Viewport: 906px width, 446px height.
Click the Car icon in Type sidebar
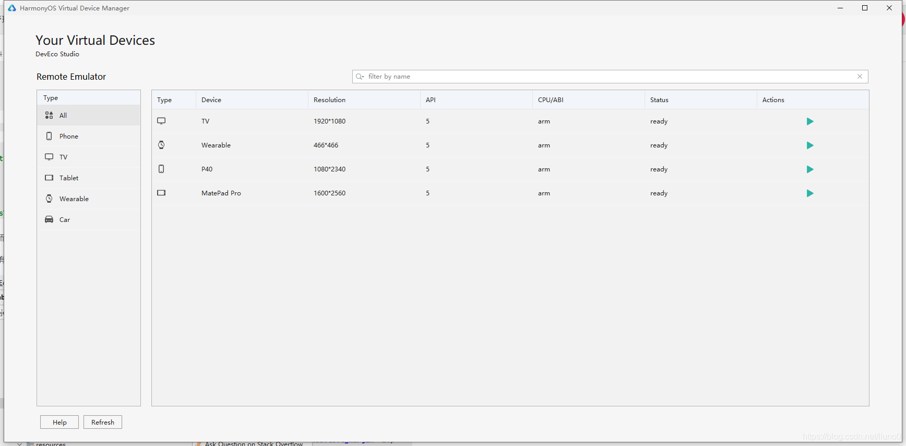(x=49, y=219)
